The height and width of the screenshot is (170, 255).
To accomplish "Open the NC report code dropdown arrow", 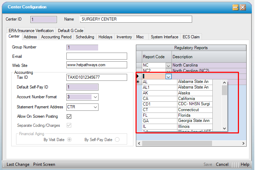I will [168, 65].
